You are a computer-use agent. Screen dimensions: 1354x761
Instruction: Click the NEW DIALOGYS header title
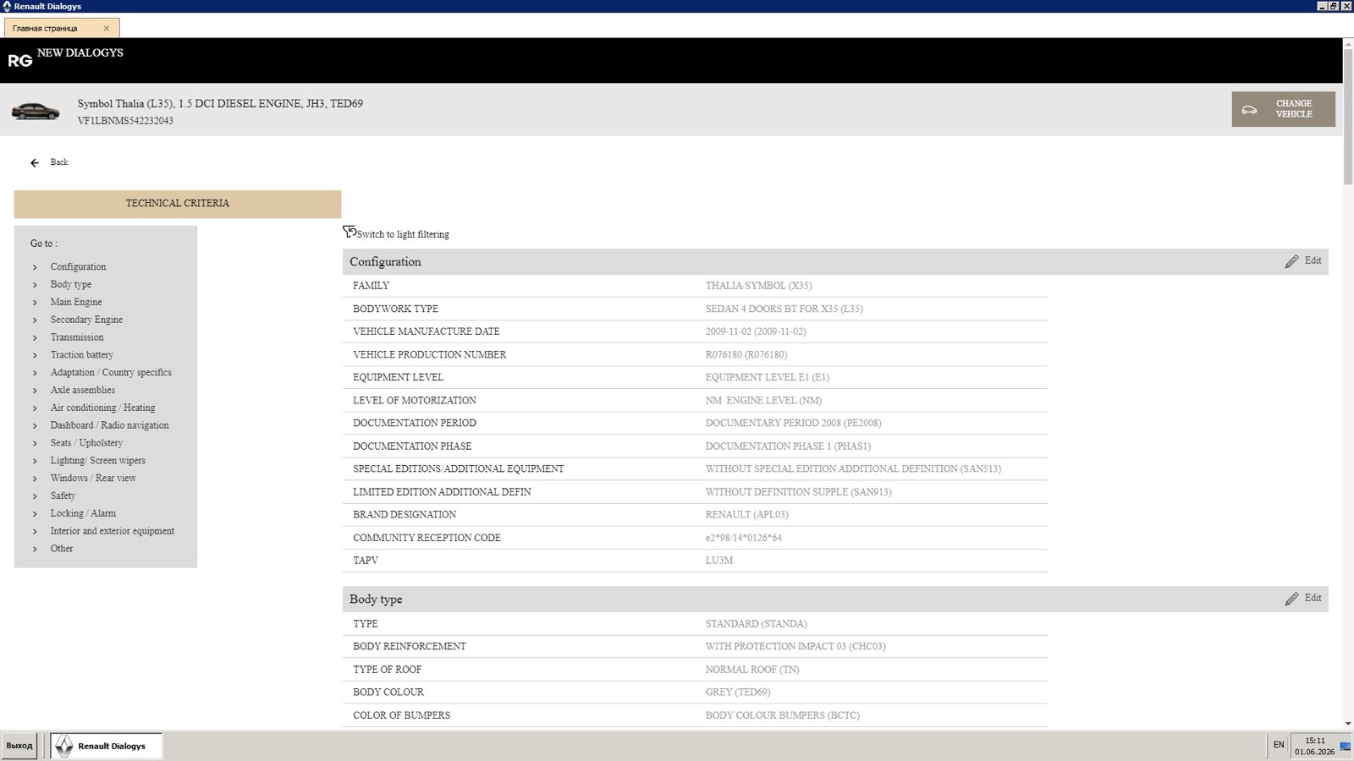(x=80, y=52)
